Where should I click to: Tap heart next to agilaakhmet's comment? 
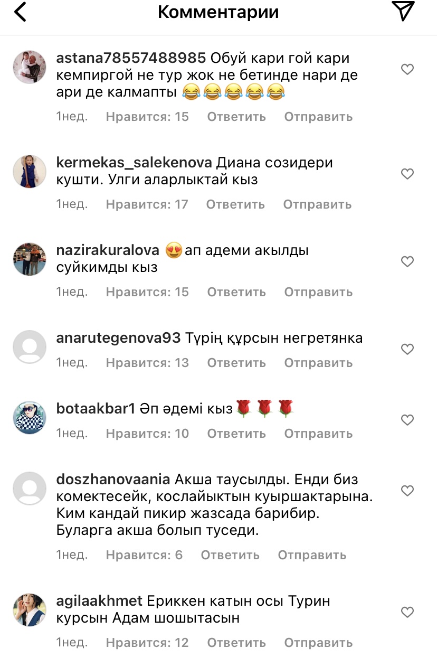pos(407,612)
